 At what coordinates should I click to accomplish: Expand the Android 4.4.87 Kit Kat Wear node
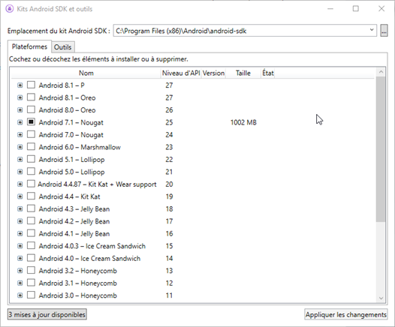tap(20, 184)
